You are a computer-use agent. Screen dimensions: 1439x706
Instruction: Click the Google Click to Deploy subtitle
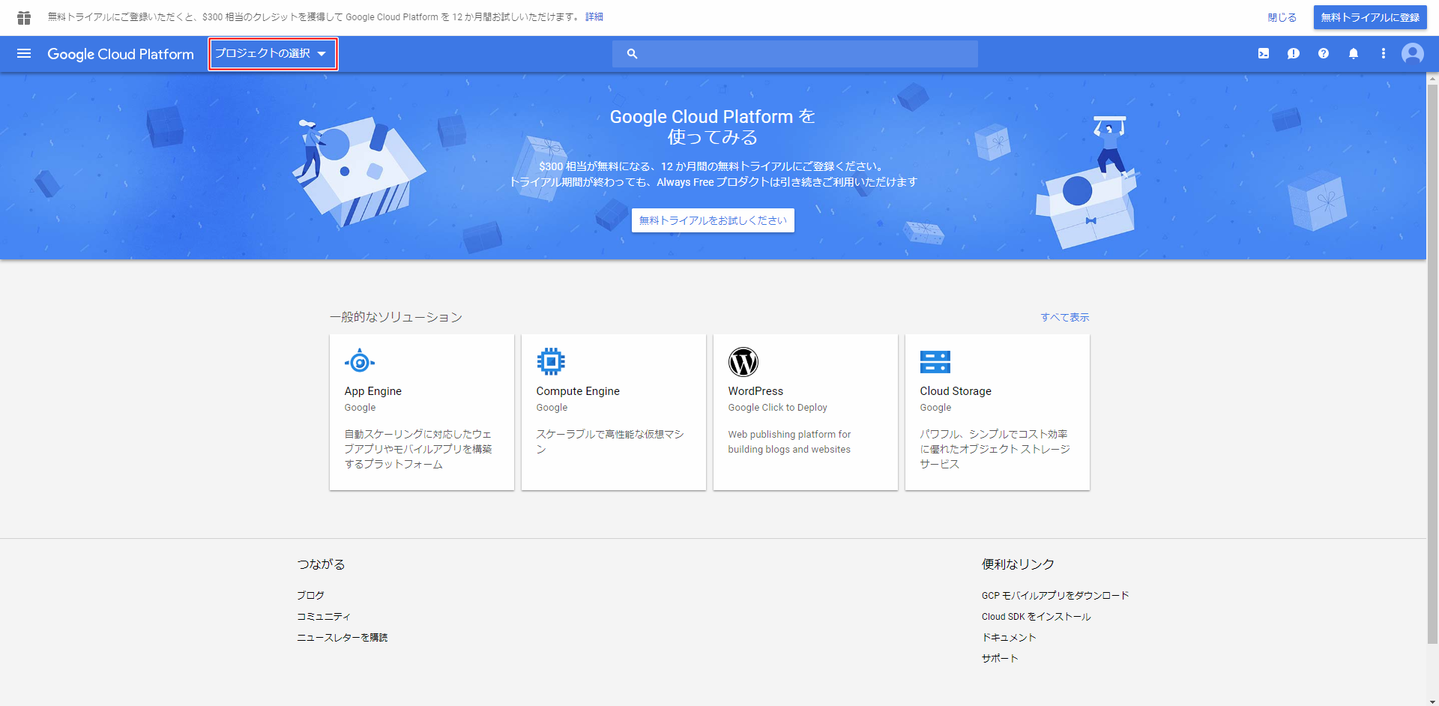point(777,408)
